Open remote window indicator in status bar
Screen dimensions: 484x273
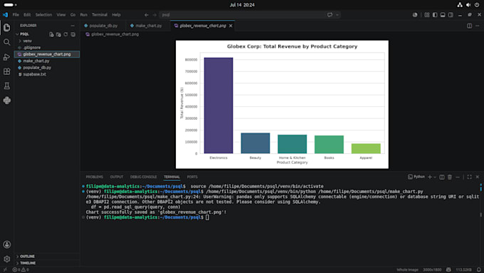coord(5,269)
